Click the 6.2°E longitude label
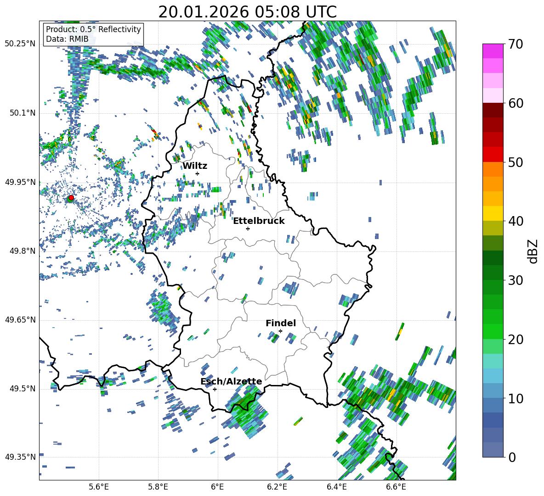 [277, 487]
